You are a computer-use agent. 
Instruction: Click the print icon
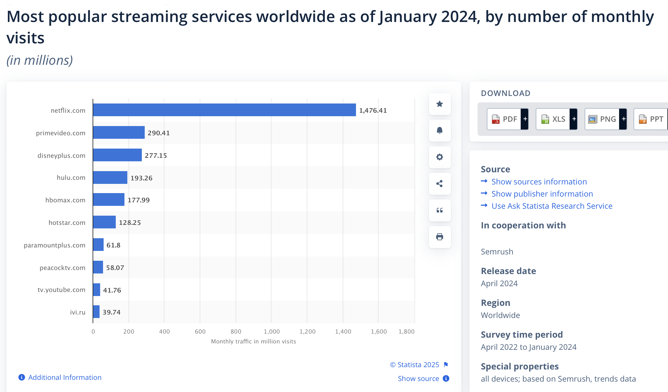click(x=440, y=237)
